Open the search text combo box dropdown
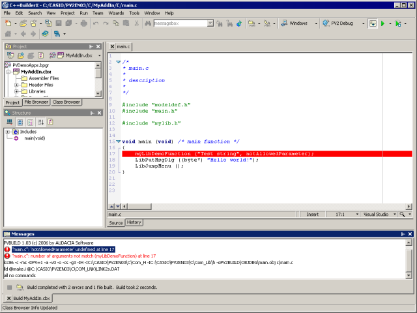This screenshot has width=417, height=313. pos(210,23)
